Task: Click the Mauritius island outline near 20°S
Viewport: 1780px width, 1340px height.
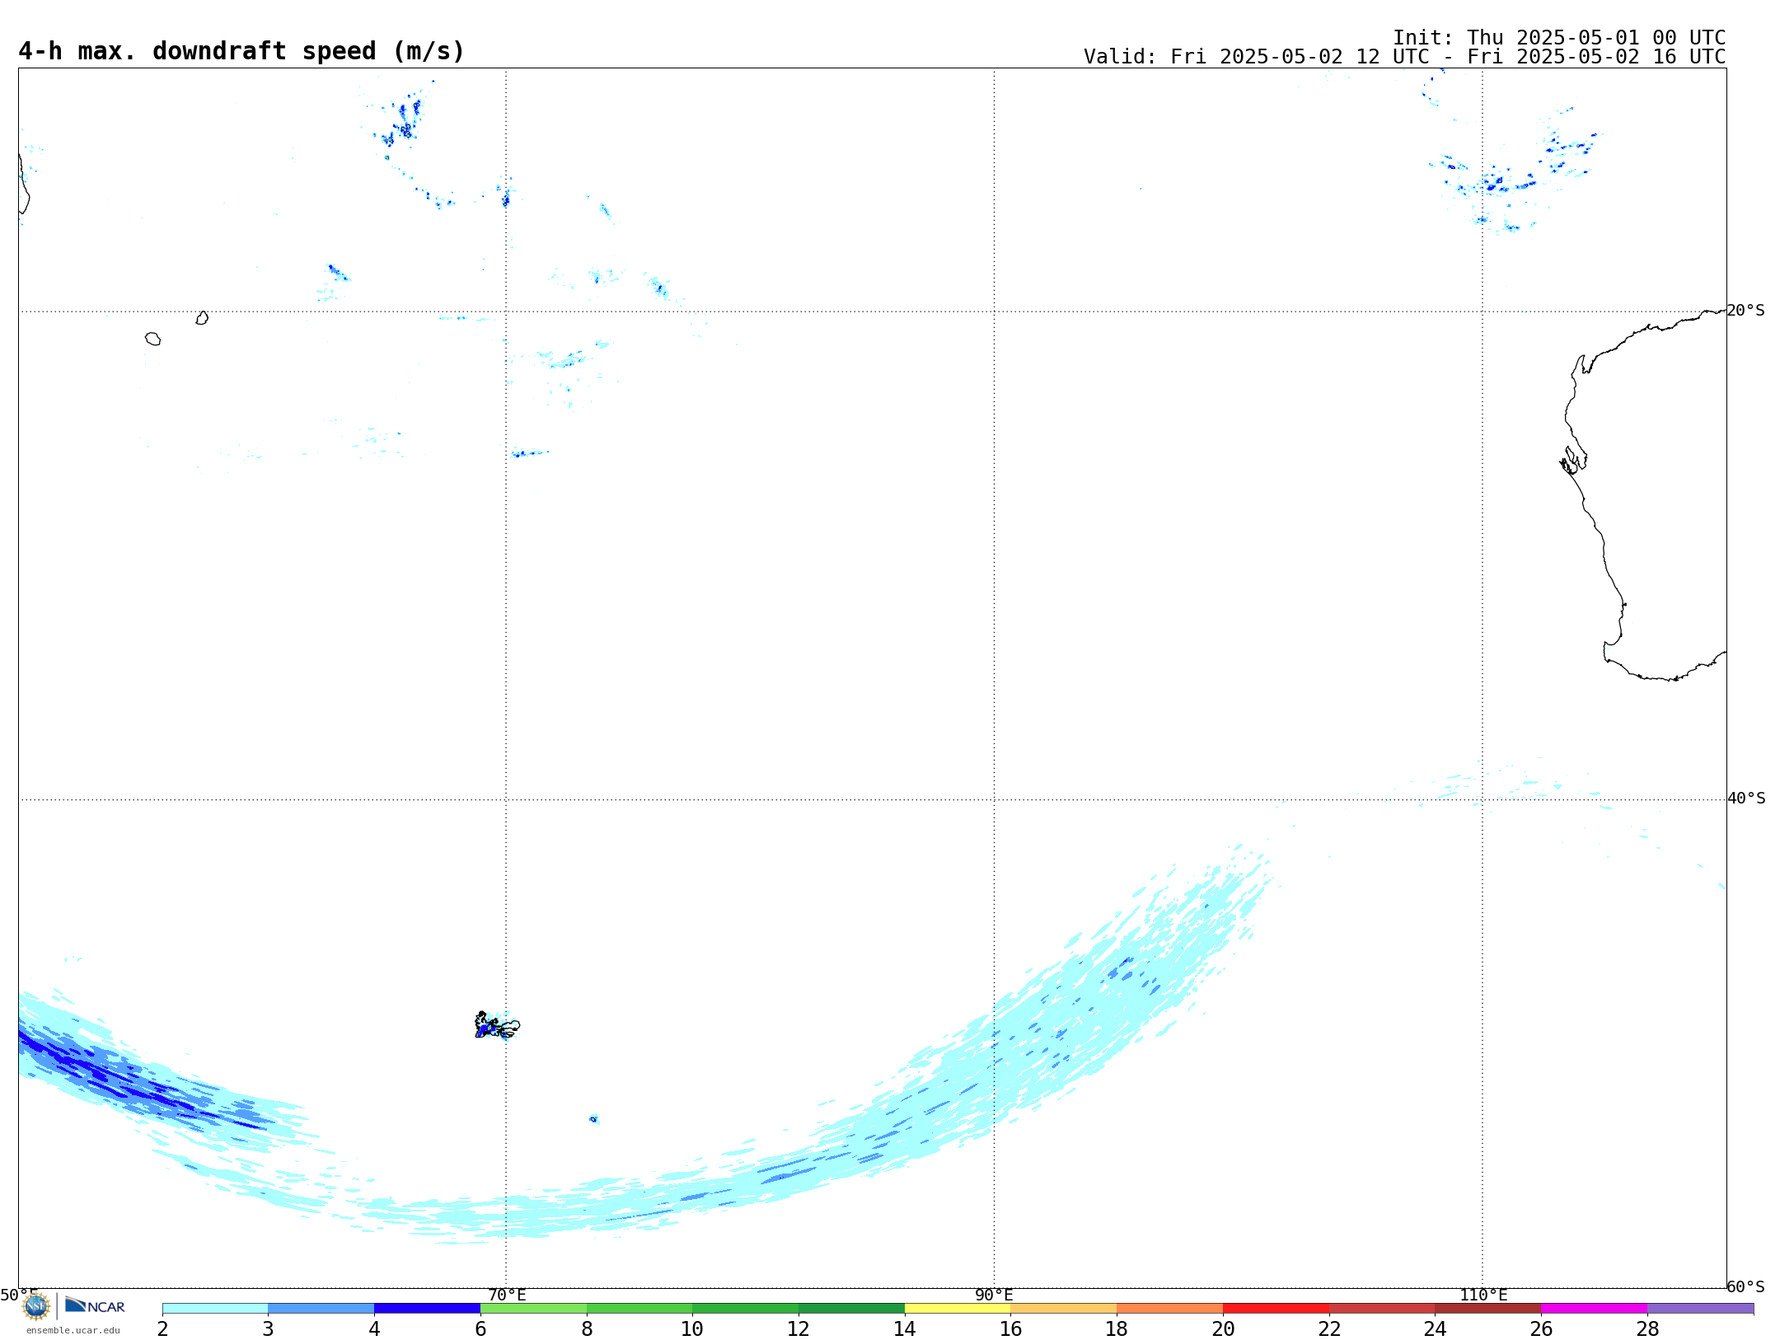Action: (202, 318)
